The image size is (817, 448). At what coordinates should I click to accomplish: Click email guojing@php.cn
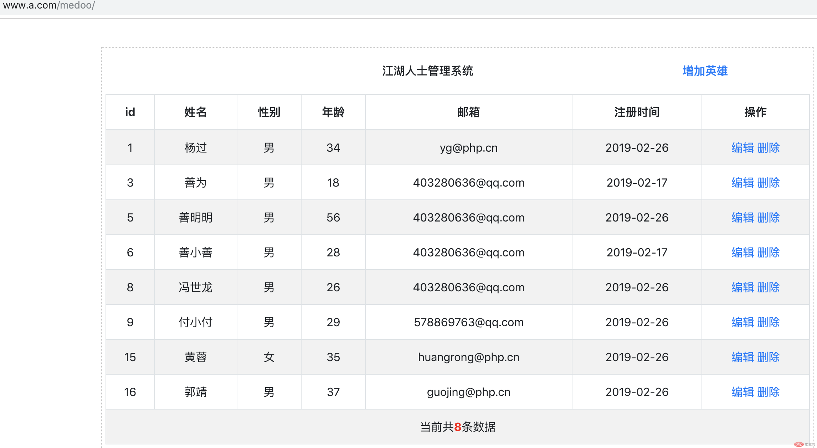click(x=469, y=392)
